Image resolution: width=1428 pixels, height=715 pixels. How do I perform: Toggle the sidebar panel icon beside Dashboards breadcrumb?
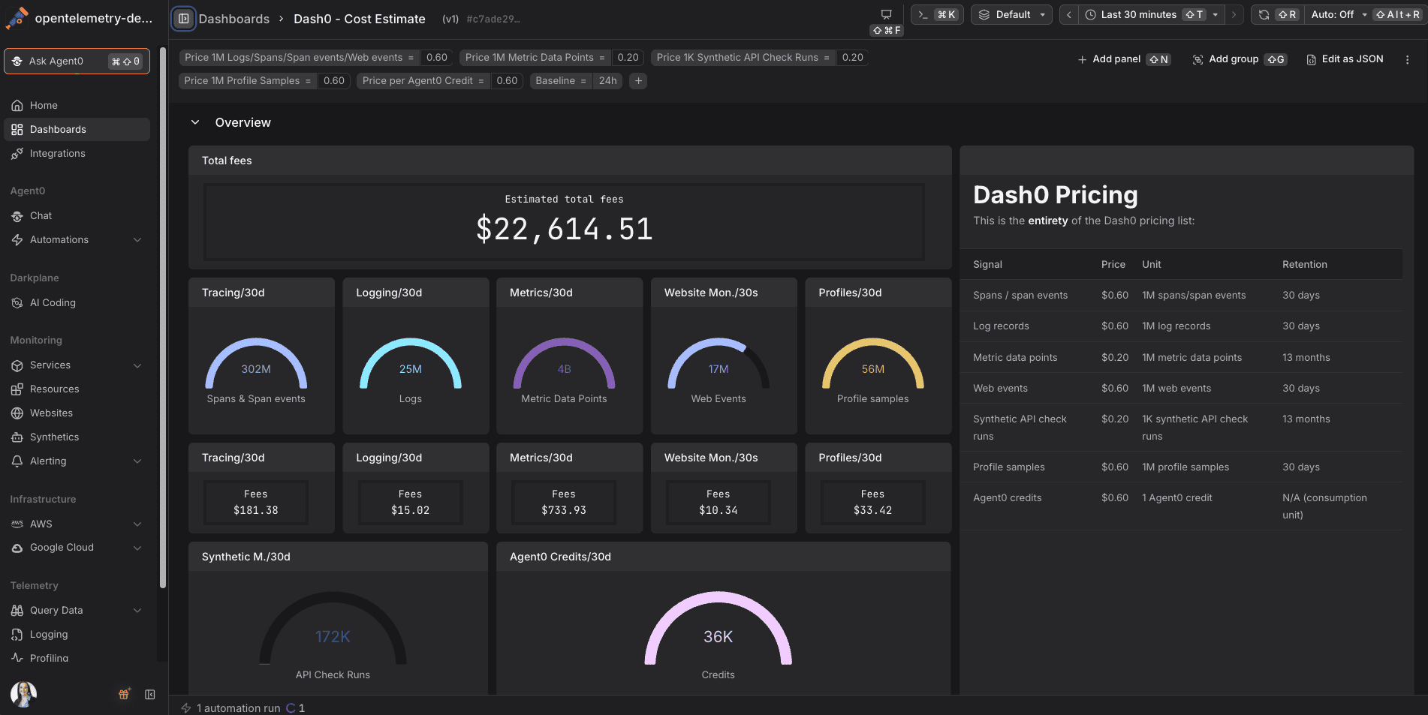[183, 19]
